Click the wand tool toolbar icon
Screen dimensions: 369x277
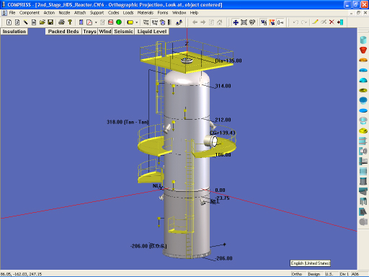pos(25,22)
